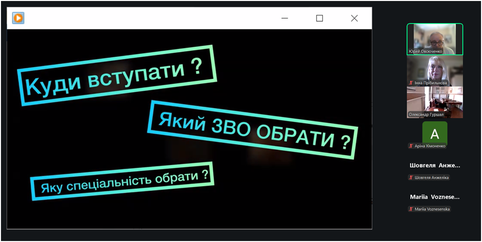Click muted mic icon next to Шовгеля Анжеліка

[x=411, y=177]
